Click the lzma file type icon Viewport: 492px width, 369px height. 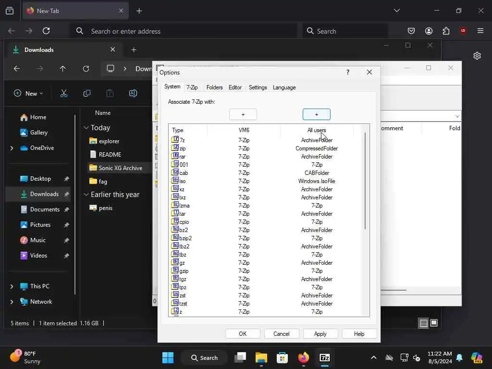(x=175, y=205)
